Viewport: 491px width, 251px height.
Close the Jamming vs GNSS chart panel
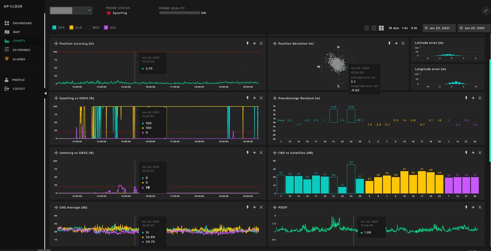click(261, 152)
